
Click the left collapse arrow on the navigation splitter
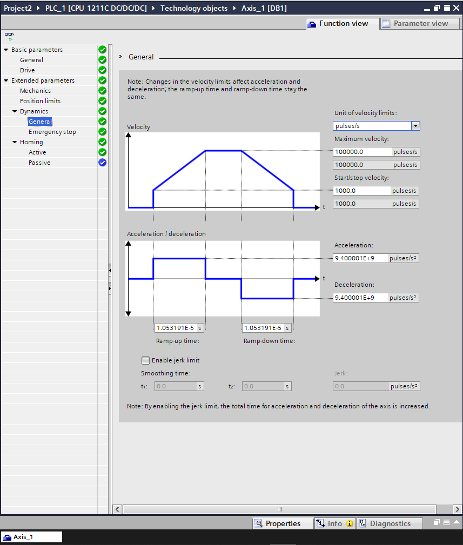tap(110, 269)
